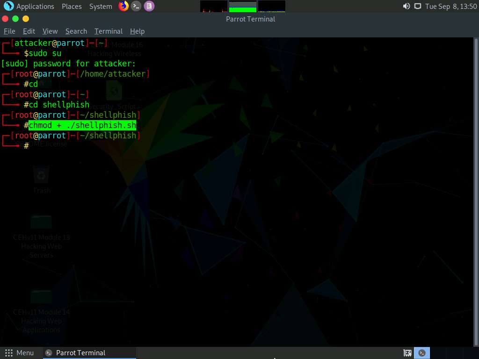Click the yellow window button
Viewport: 479px width, 359px height.
[x=26, y=19]
